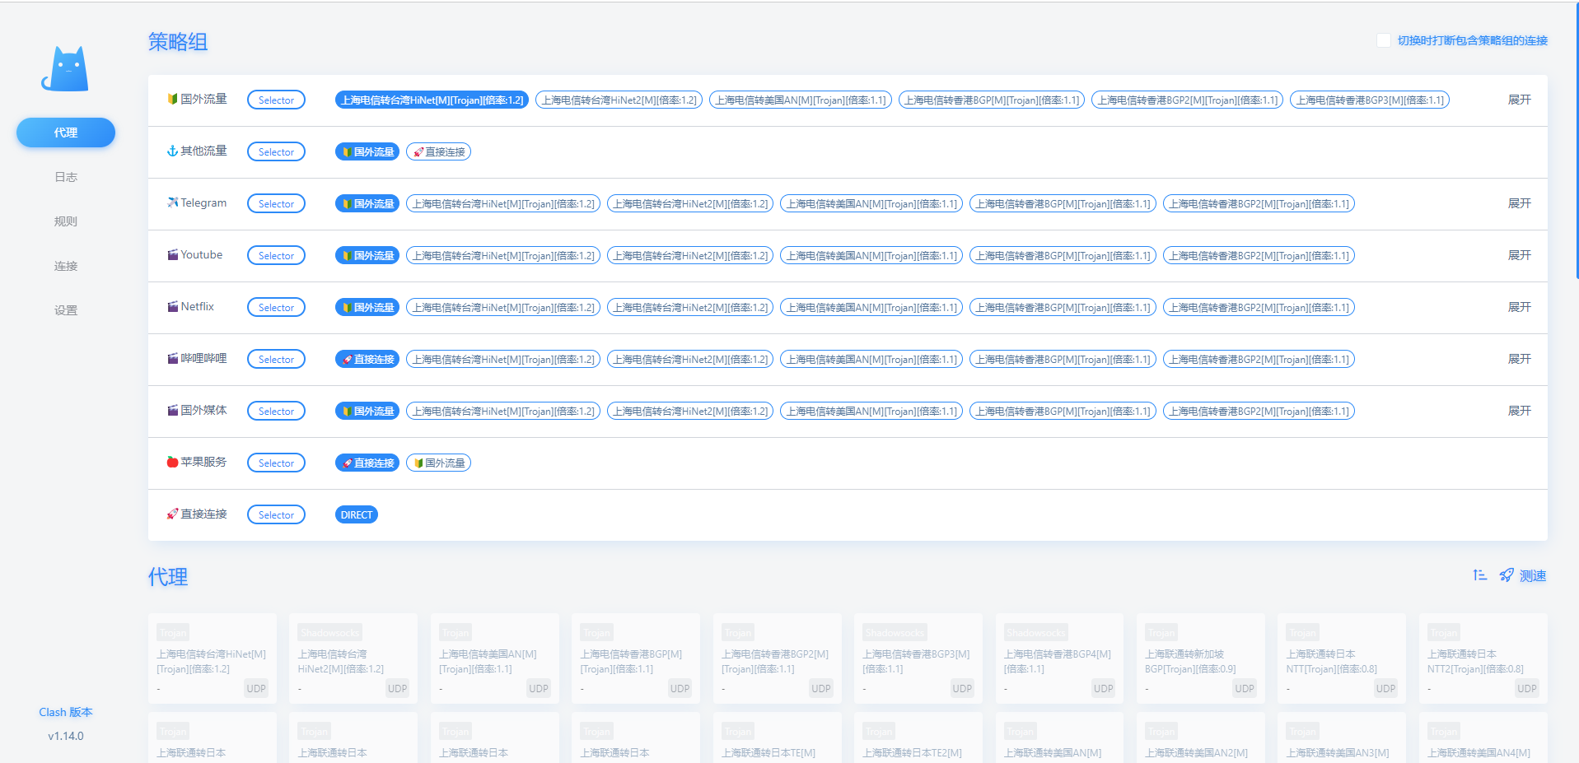1579x763 pixels.
Task: Click the Clash cat logo
Action: pos(65,68)
